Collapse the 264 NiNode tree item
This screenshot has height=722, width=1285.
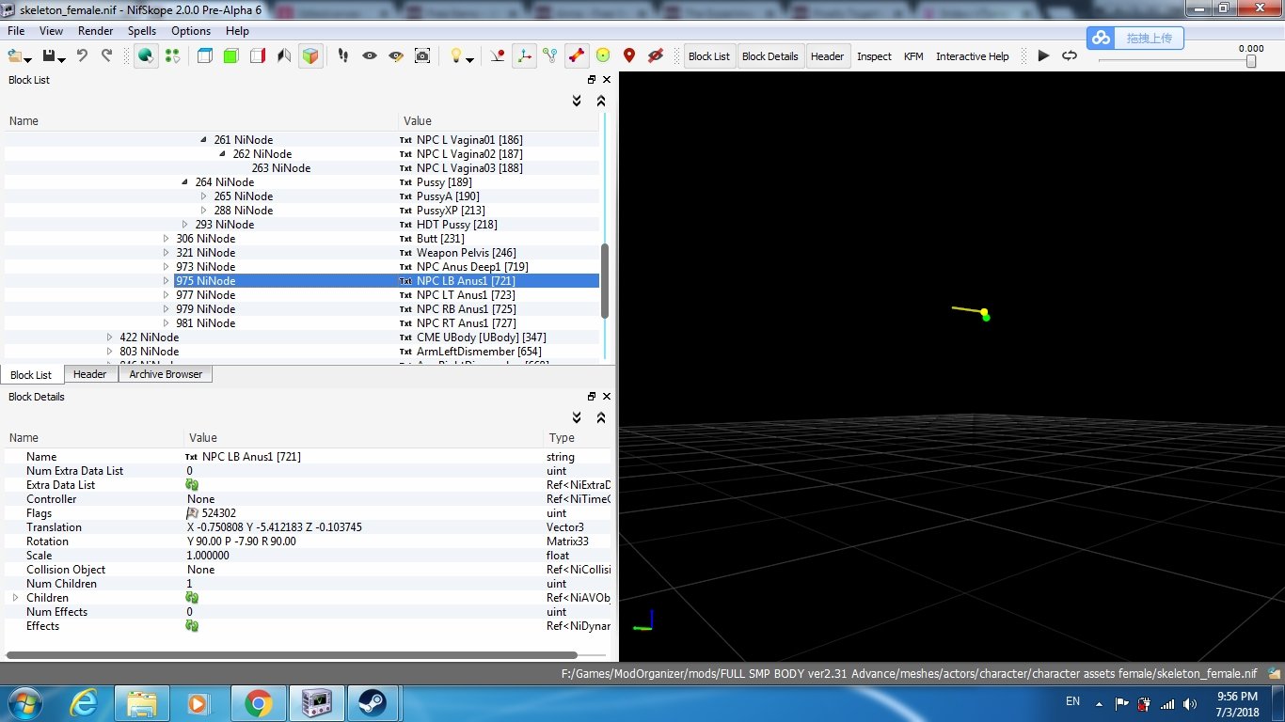pyautogui.click(x=185, y=182)
